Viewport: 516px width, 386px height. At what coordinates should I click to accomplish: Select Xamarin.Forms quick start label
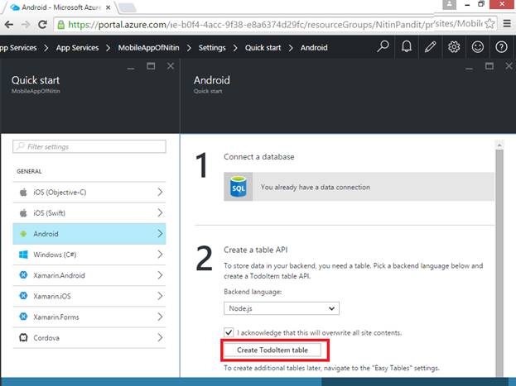pyautogui.click(x=56, y=317)
